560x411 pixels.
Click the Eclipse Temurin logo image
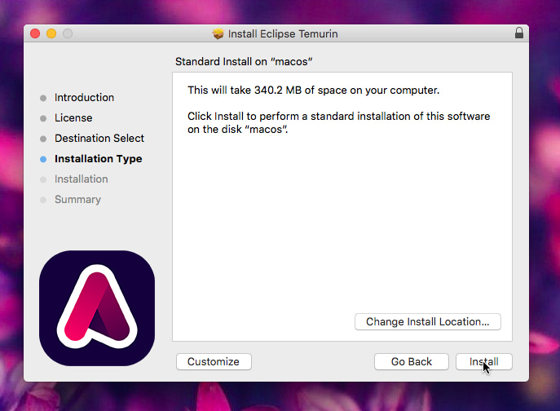(97, 308)
